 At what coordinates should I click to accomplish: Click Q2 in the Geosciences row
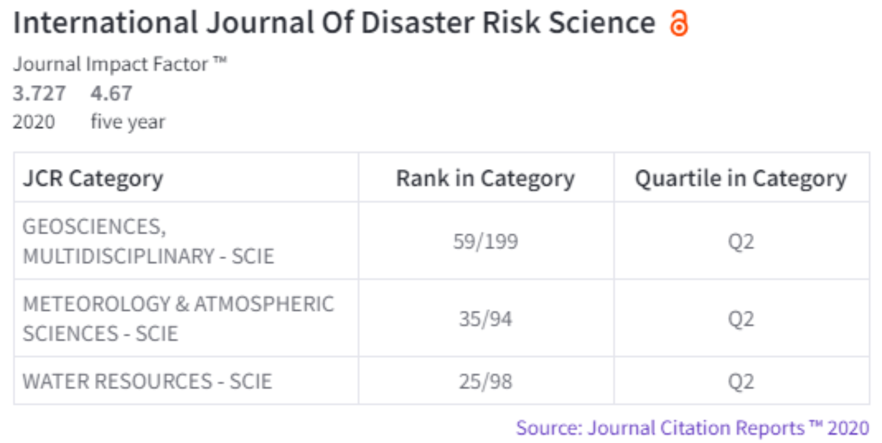coord(741,242)
